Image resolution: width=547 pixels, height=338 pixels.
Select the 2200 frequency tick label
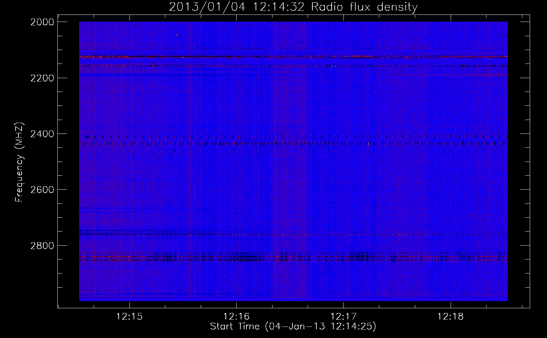[42, 78]
